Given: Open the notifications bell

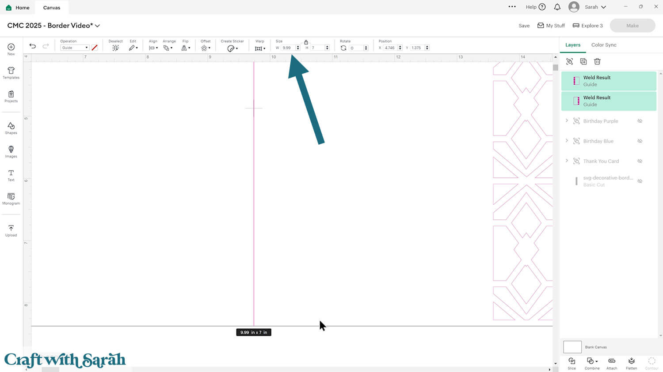Looking at the screenshot, I should [x=557, y=7].
